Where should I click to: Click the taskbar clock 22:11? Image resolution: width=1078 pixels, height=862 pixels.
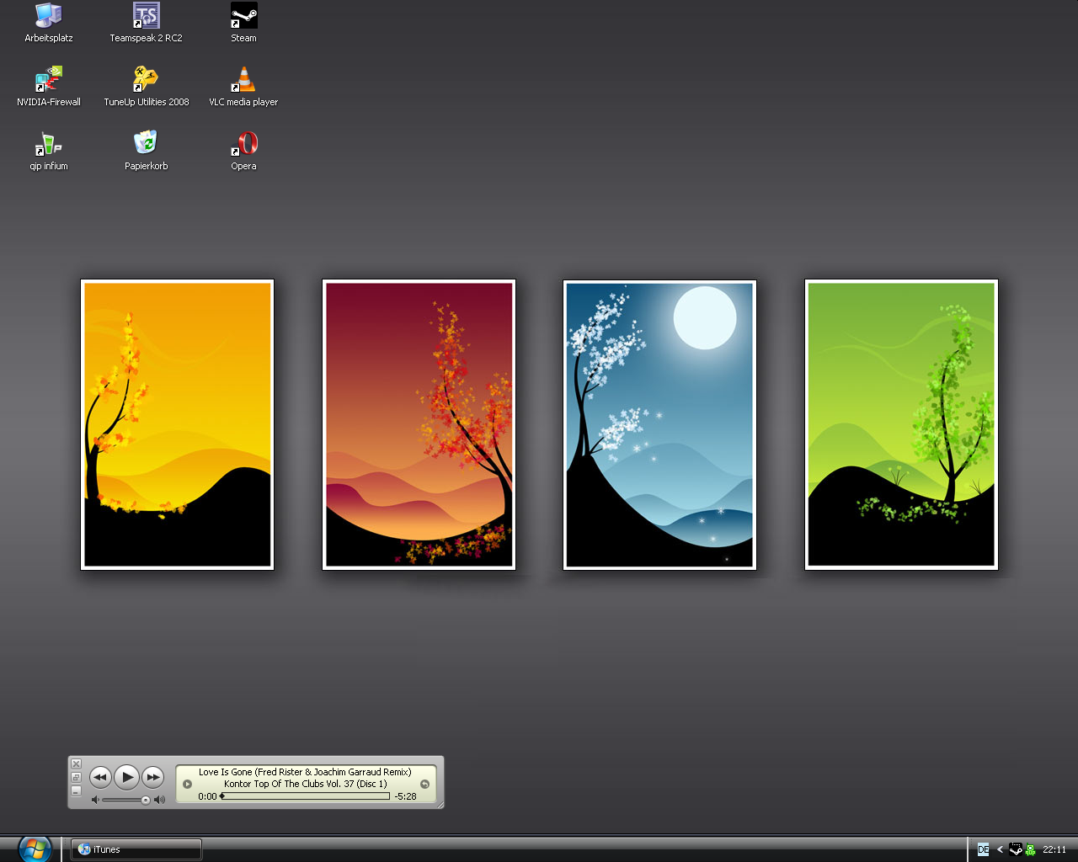1054,849
